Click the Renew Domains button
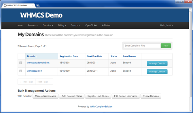Screen dimensions: 193x113 click(x=151, y=96)
